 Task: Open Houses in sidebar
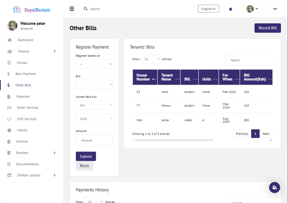22,63
